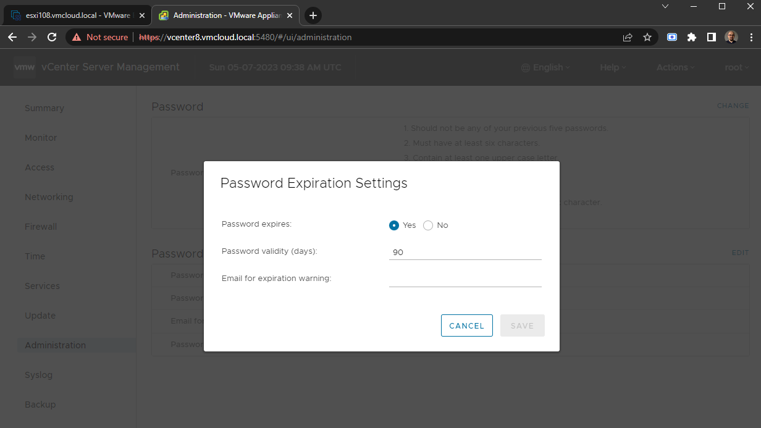Click the VMware vmw logo icon
The width and height of the screenshot is (761, 428).
[25, 67]
